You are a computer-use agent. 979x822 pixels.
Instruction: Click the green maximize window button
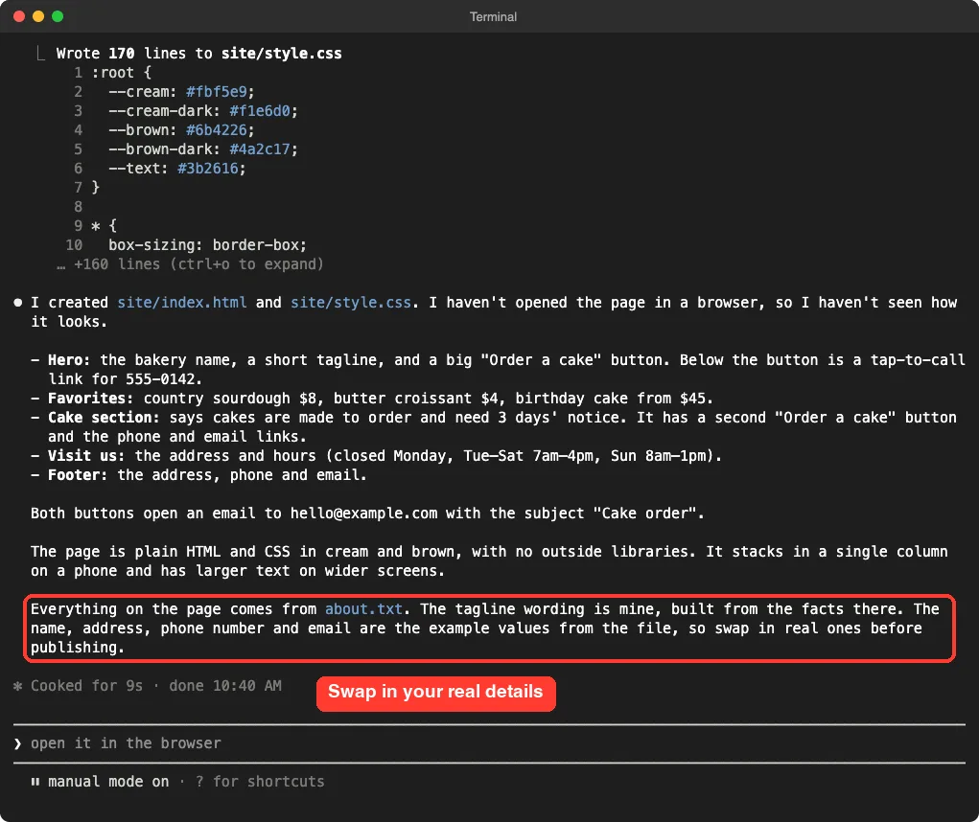[x=58, y=16]
